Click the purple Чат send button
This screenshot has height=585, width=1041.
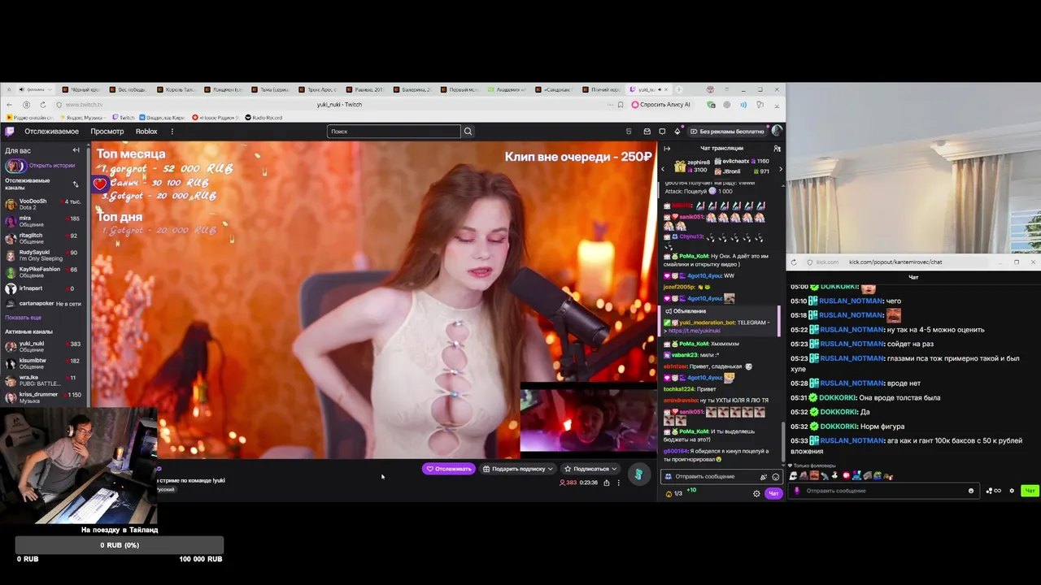point(773,493)
